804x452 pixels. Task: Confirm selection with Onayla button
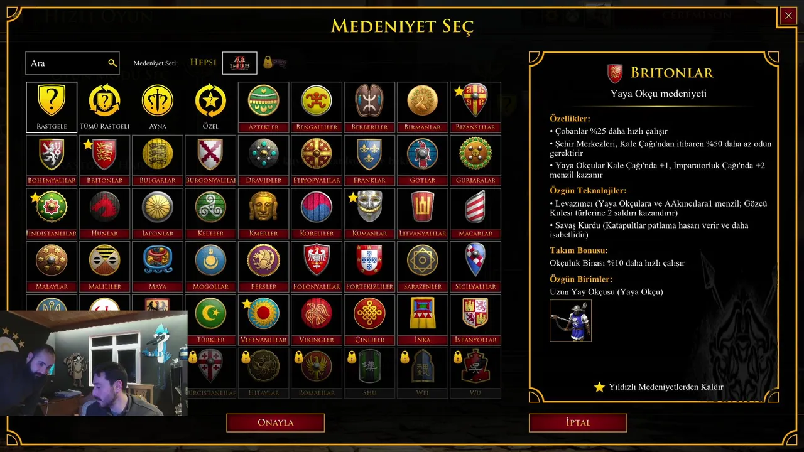(275, 422)
